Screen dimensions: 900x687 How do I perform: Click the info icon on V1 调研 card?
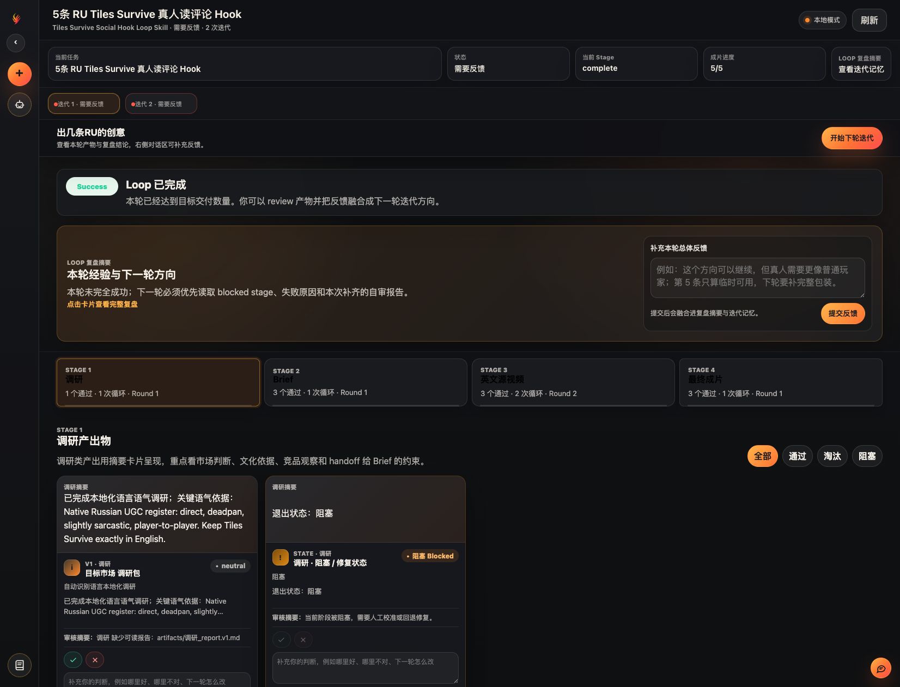coord(72,568)
